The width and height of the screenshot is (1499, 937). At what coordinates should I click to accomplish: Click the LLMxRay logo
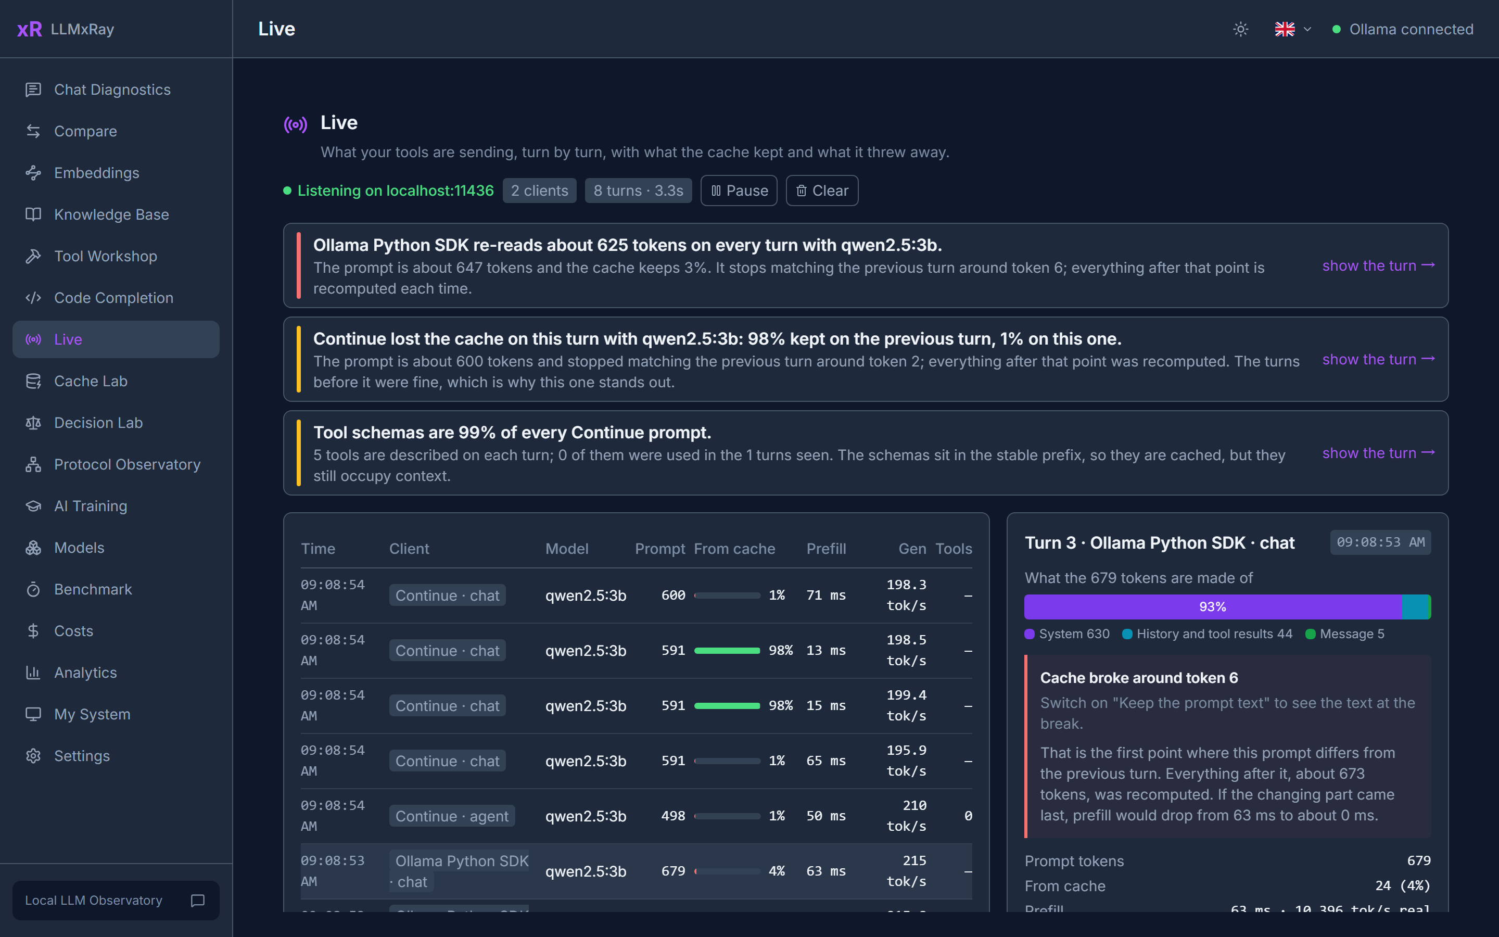[x=66, y=29]
